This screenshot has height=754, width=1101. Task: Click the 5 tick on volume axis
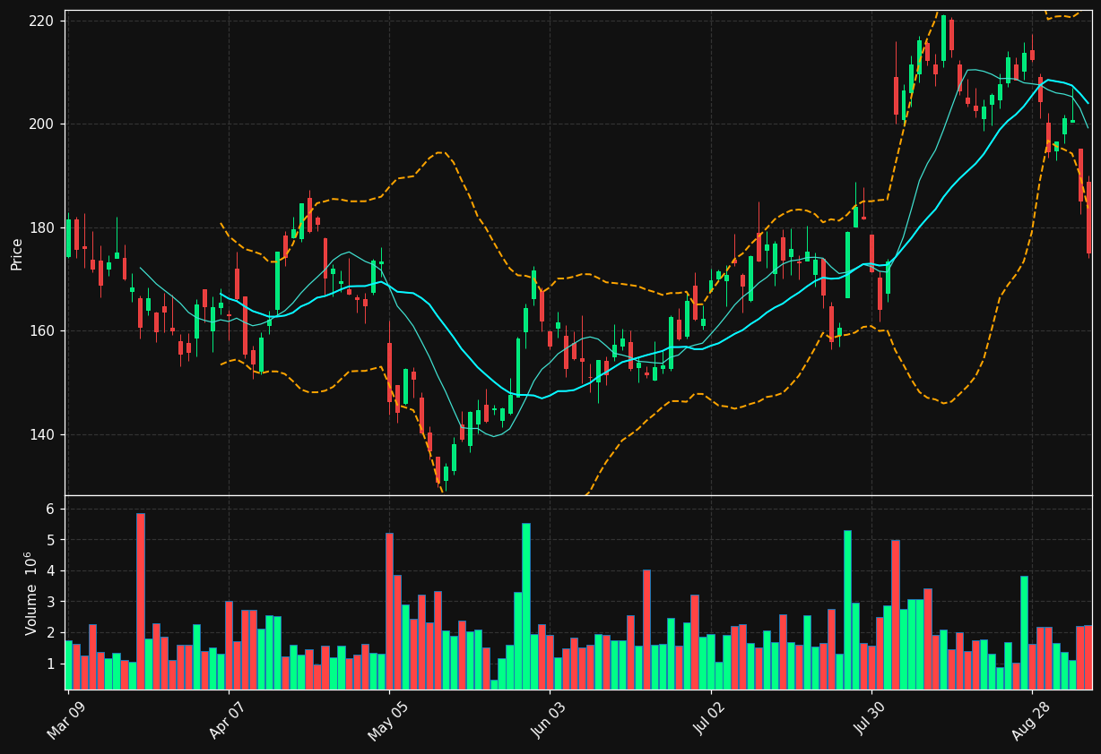click(51, 540)
